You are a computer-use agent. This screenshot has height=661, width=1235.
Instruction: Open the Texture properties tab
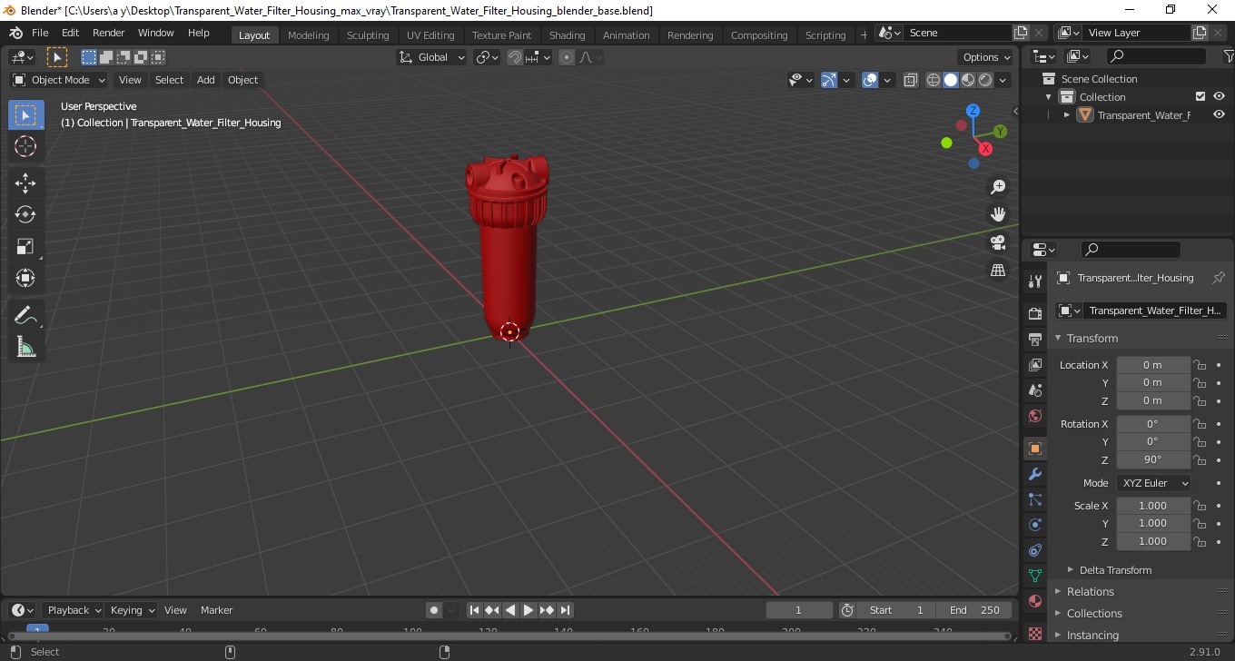[1034, 632]
